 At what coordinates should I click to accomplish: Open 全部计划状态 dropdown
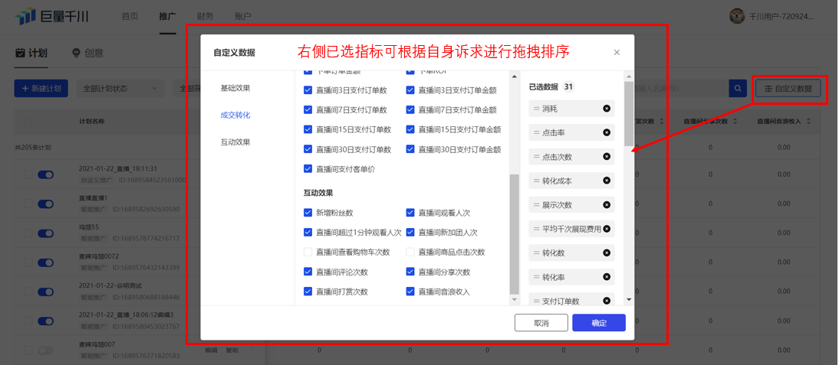coord(120,89)
